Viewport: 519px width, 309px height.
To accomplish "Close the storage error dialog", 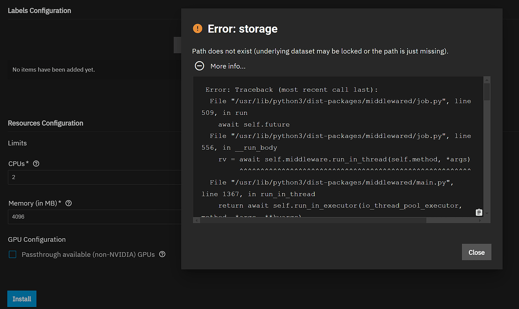I will tap(476, 252).
